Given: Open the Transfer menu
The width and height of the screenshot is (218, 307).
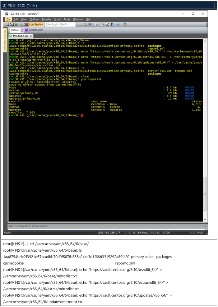Looking at the screenshot, I should tap(46, 19).
